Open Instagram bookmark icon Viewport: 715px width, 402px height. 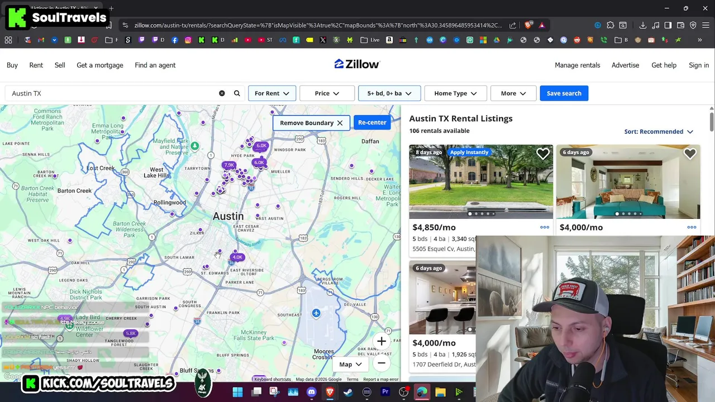point(188,40)
